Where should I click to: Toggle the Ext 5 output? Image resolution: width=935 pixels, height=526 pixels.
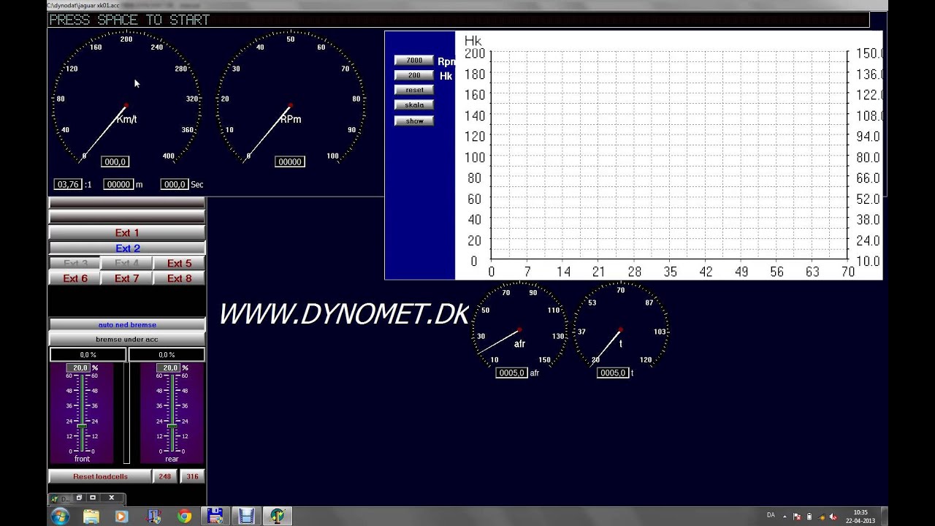[180, 264]
